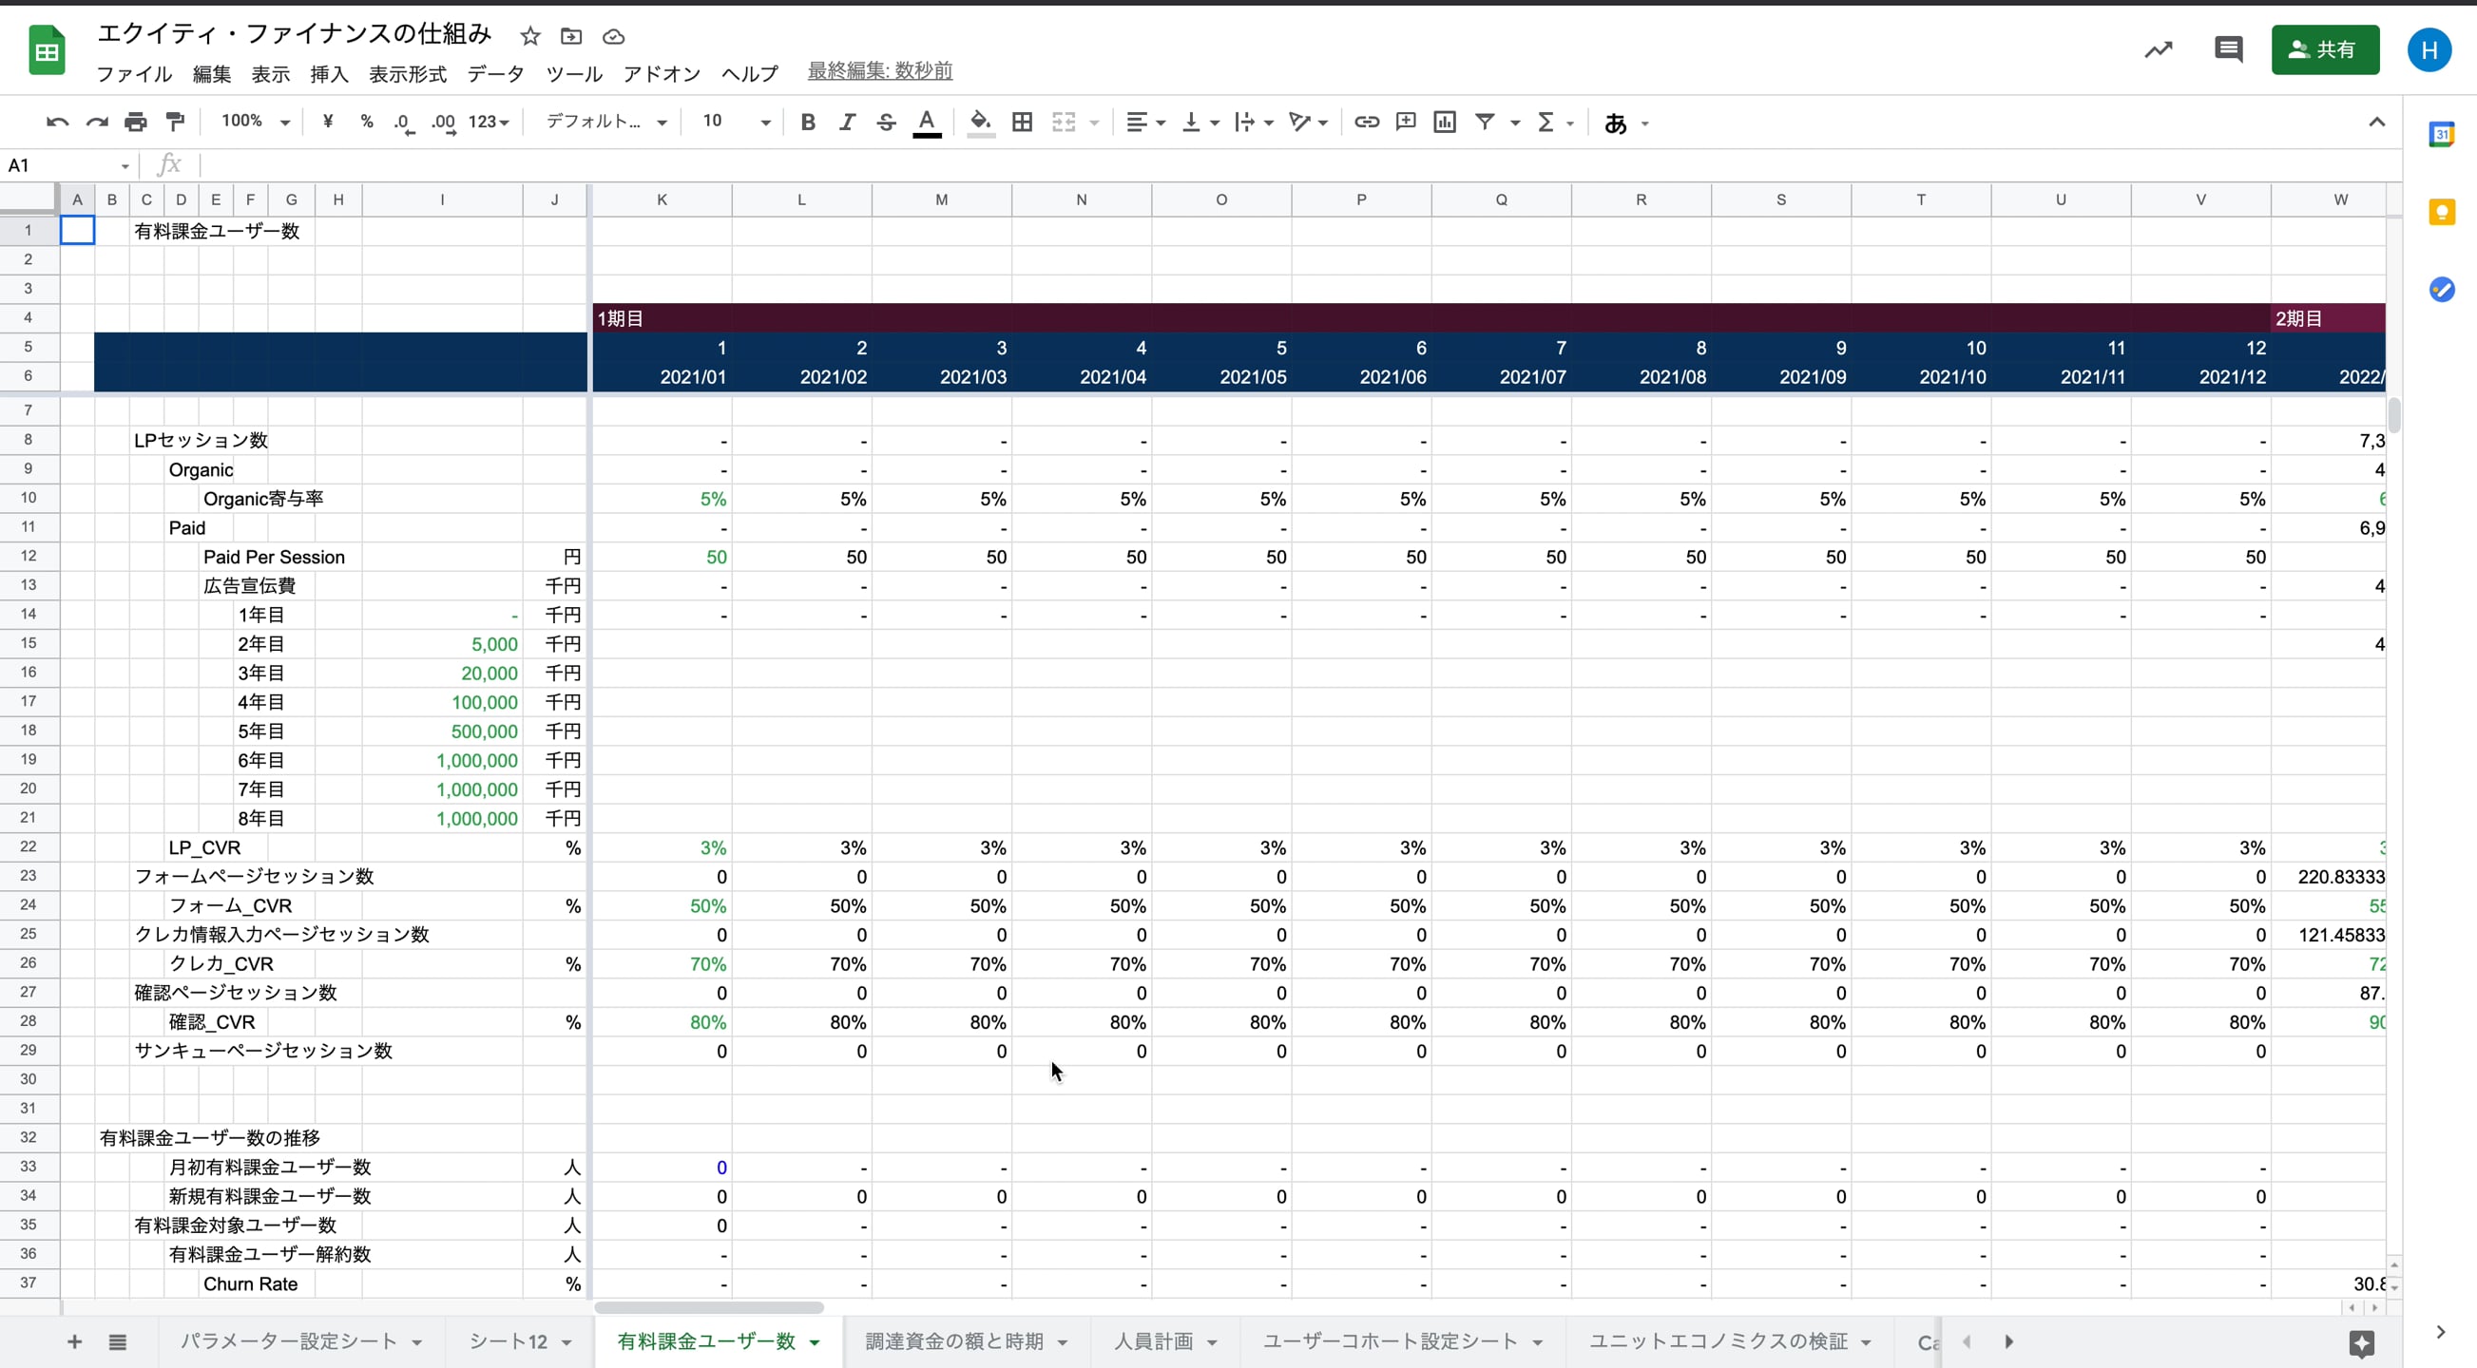The width and height of the screenshot is (2477, 1368).
Task: Switch to the 人員計画 sheet tab
Action: coord(1153,1341)
